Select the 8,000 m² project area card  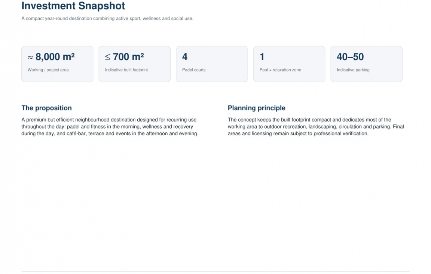coord(57,64)
